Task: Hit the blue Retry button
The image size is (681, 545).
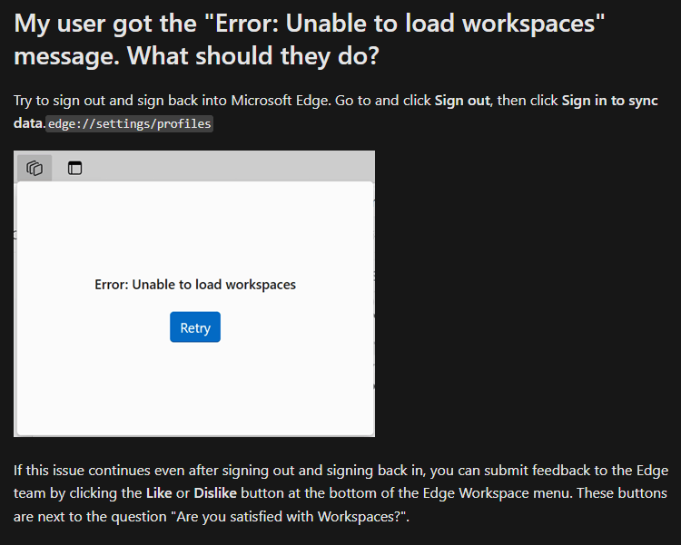Action: point(195,327)
